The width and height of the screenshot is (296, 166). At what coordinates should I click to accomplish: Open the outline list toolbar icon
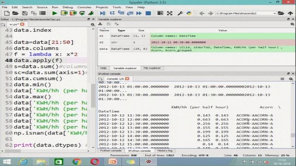[x=43, y=13]
